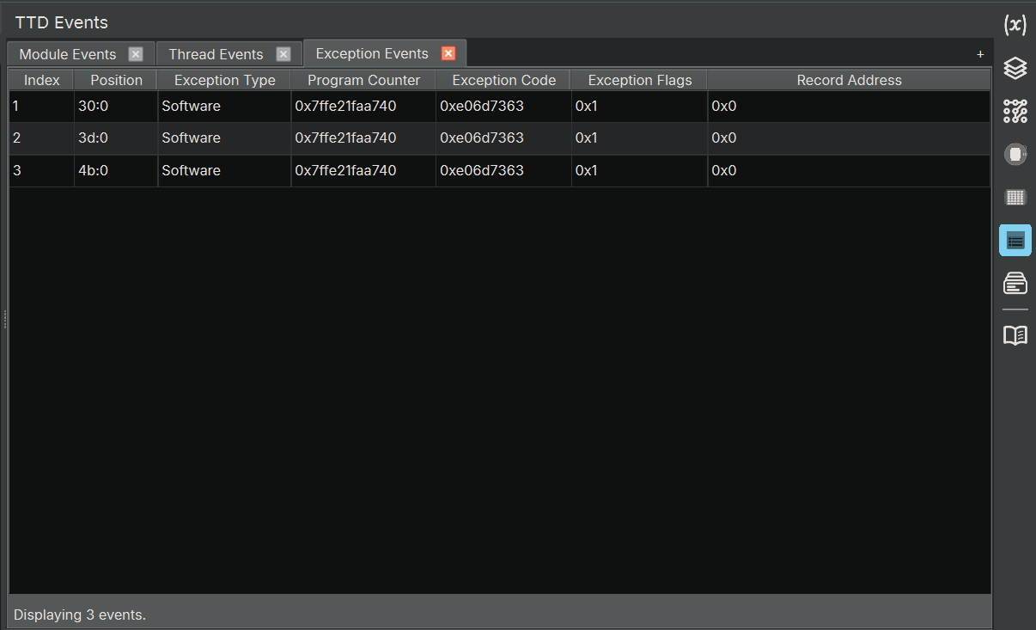Add a new tab with plus button
1036x630 pixels.
tap(980, 54)
